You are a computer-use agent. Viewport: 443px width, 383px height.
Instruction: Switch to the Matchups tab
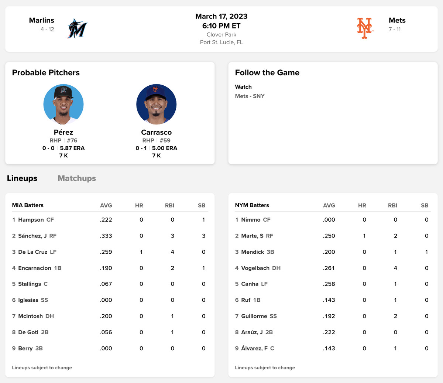77,178
